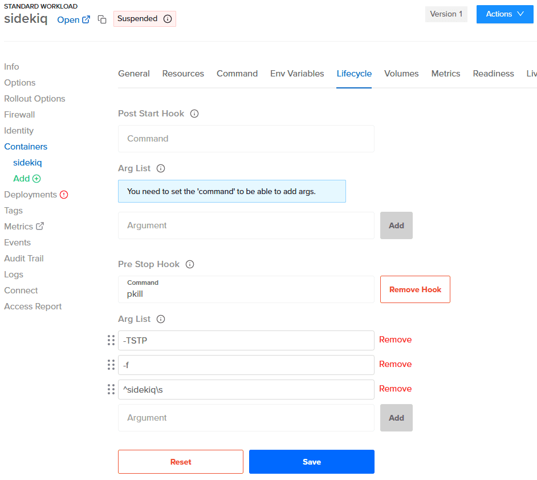Image resolution: width=537 pixels, height=480 pixels.
Task: Remove the Pre Stop Hook
Action: pyautogui.click(x=415, y=289)
